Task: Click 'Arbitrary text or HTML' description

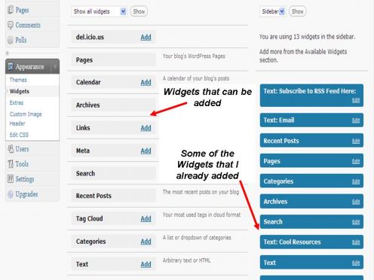Action: [186, 260]
